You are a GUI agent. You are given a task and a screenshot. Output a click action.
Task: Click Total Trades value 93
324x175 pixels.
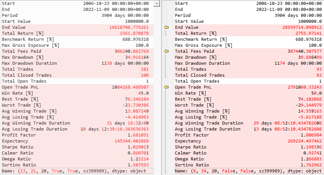pos(319,69)
